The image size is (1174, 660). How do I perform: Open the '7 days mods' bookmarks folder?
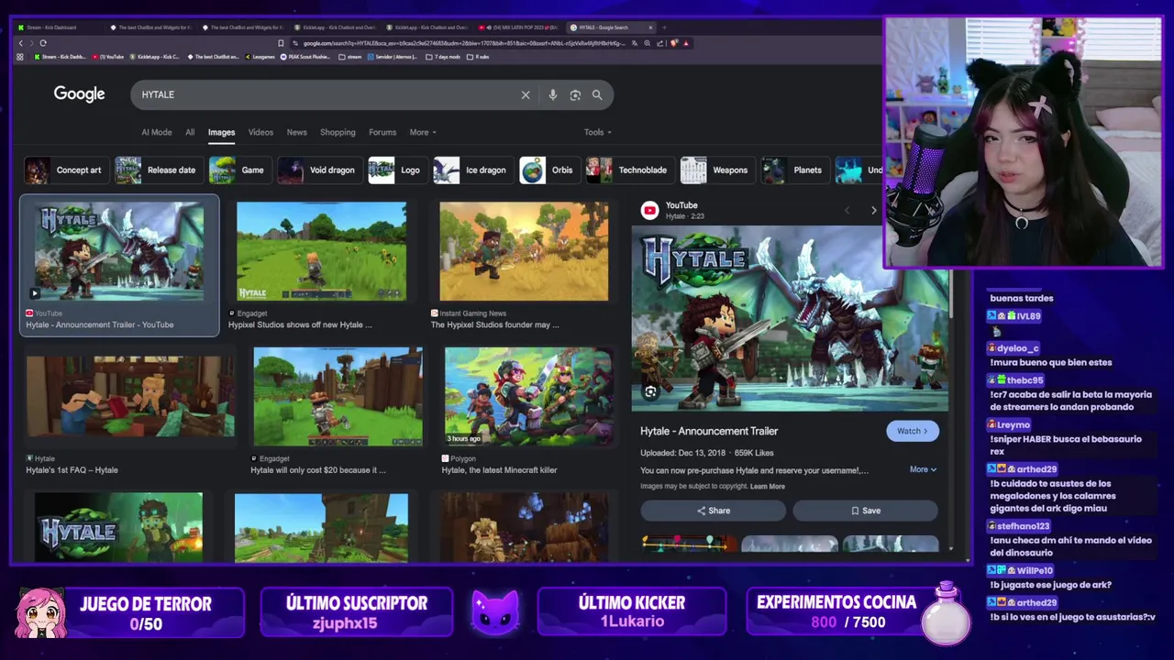pyautogui.click(x=444, y=57)
